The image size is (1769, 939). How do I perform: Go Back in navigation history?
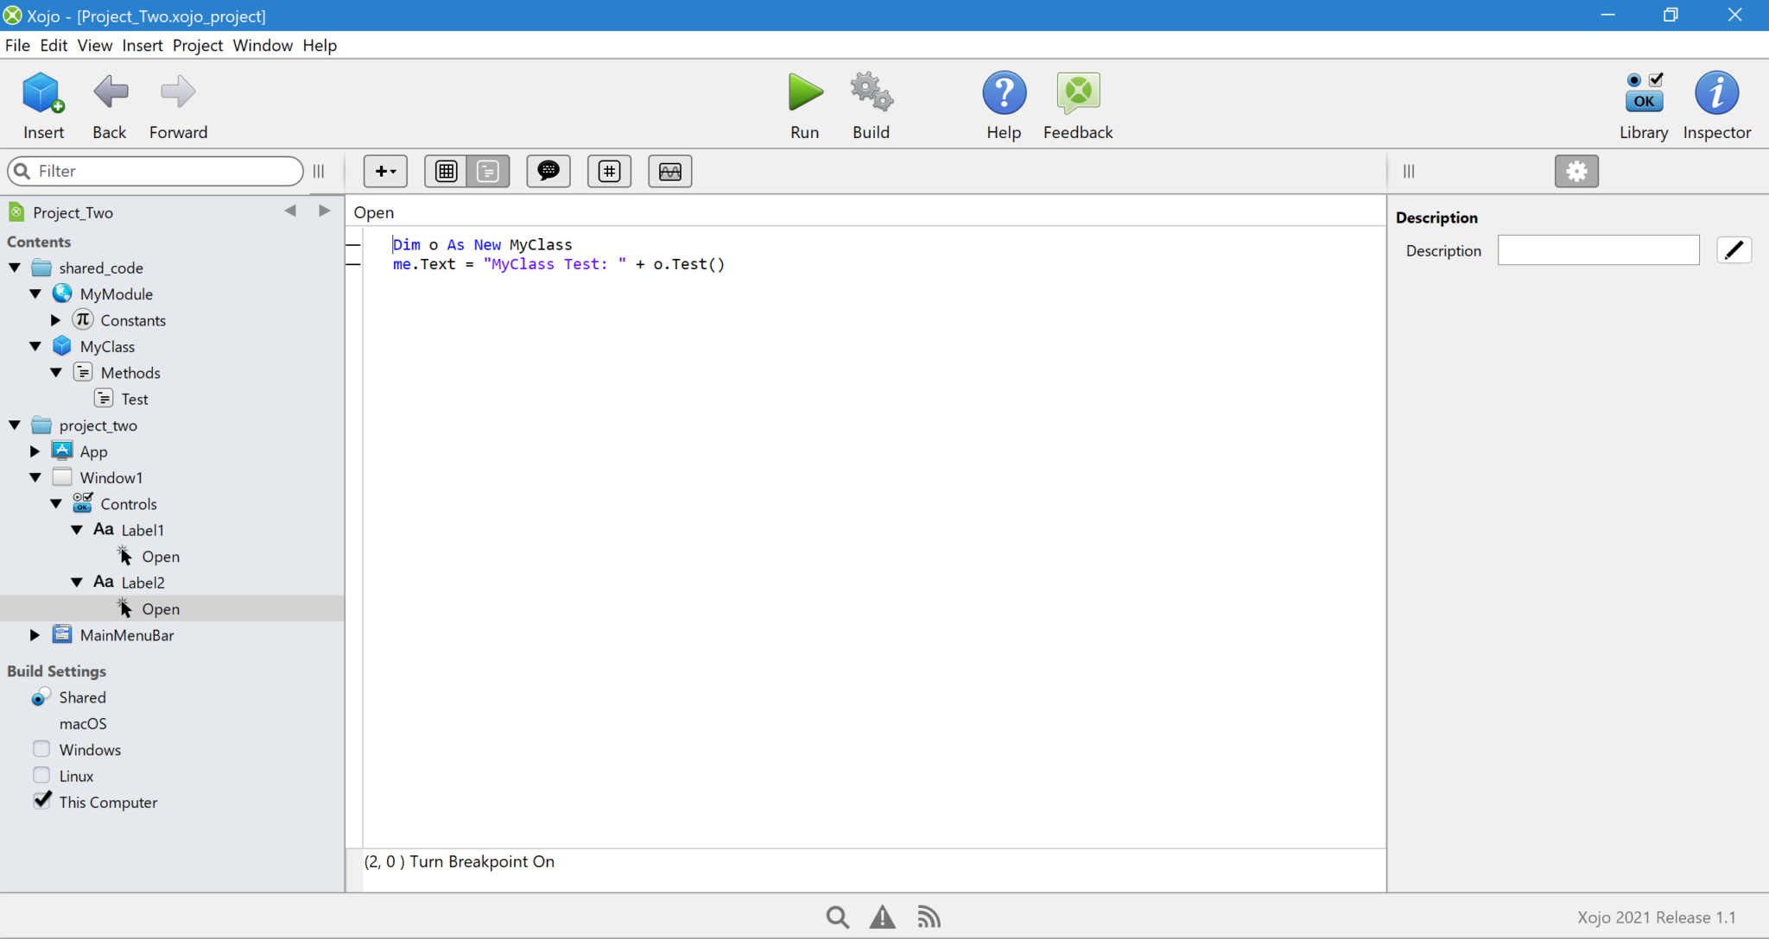click(110, 105)
